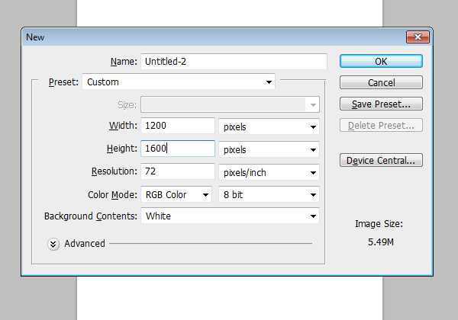Open the Background Contents dropdown
Image resolution: width=458 pixels, height=320 pixels.
pyautogui.click(x=229, y=216)
